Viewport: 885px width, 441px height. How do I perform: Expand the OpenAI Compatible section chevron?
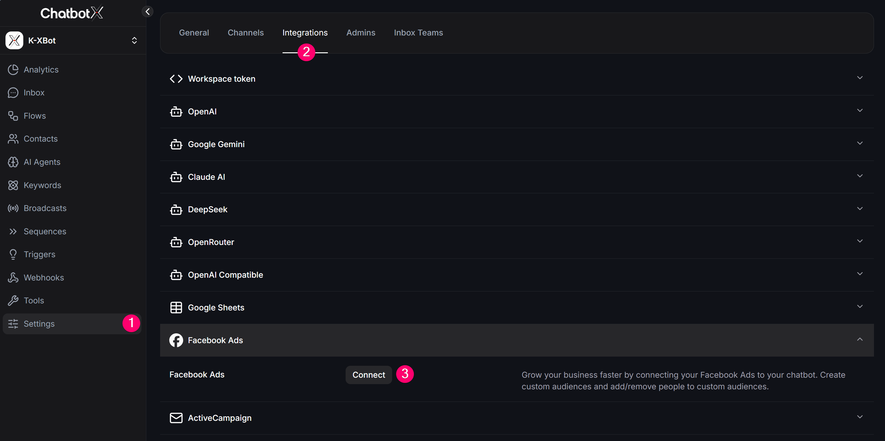tap(860, 274)
